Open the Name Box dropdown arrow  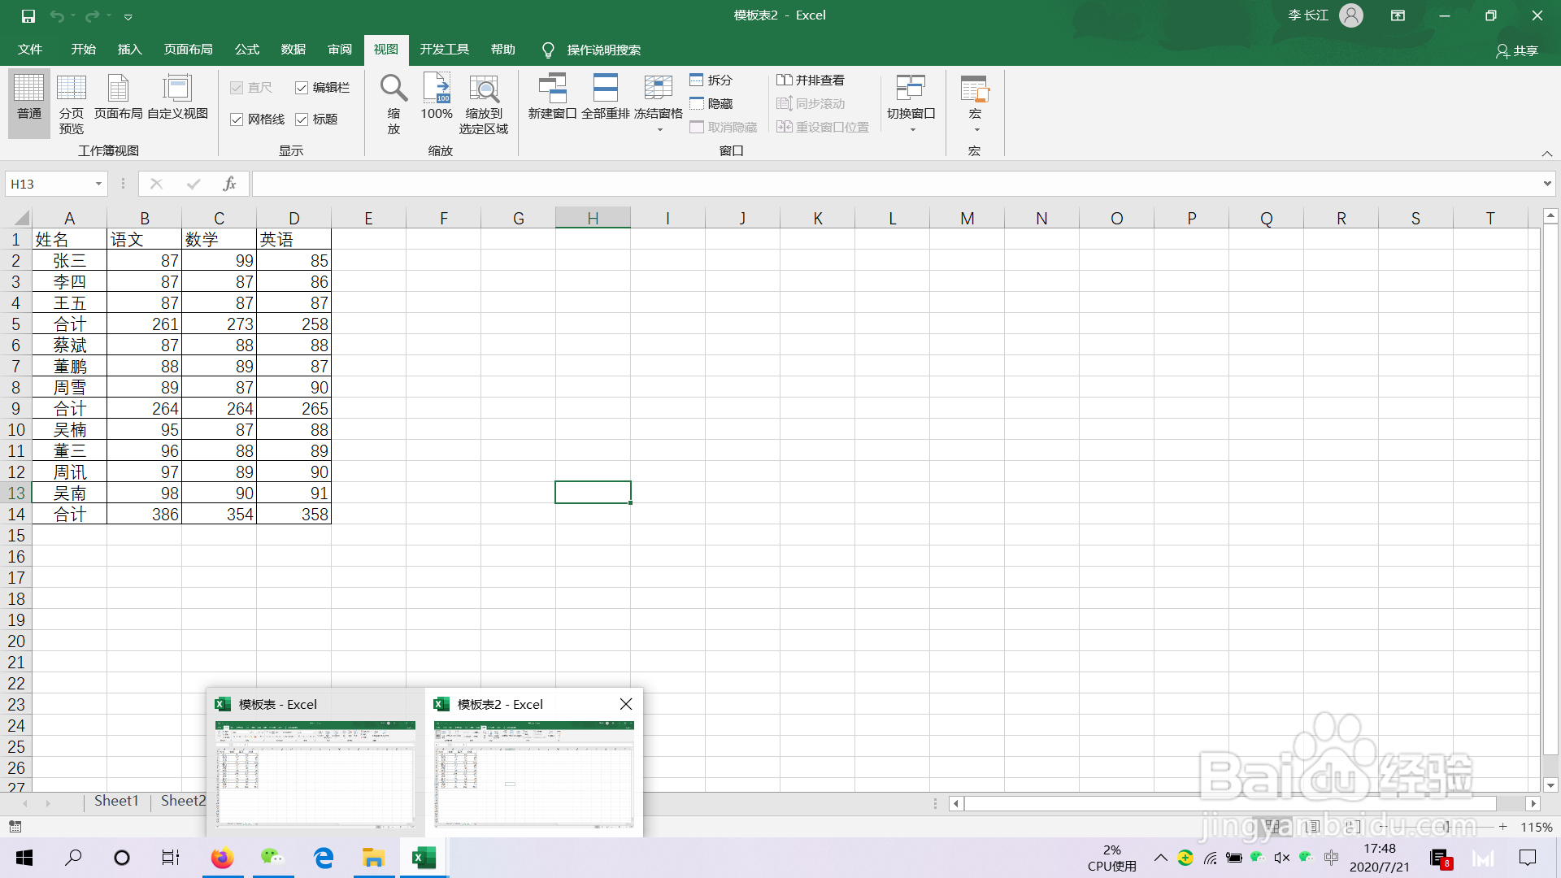(x=98, y=184)
